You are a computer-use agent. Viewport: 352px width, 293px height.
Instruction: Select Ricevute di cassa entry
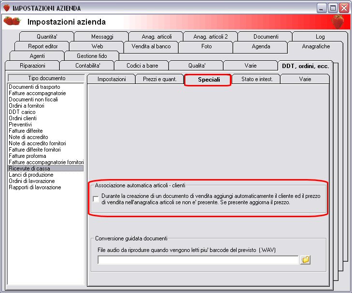[46, 168]
